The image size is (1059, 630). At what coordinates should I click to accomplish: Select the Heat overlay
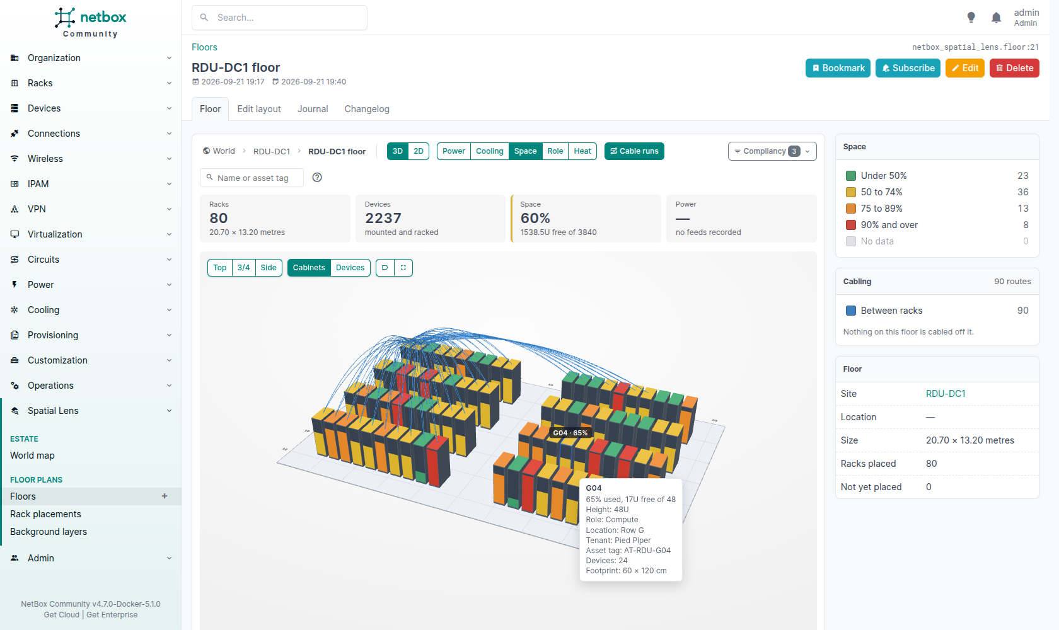[582, 151]
